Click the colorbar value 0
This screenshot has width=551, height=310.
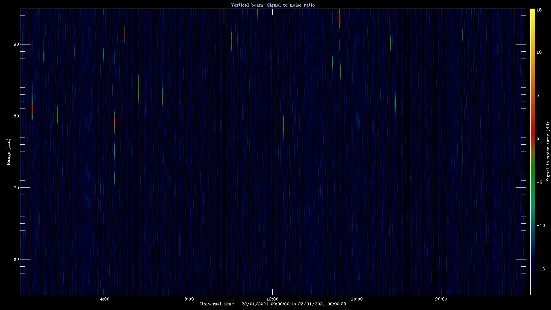pyautogui.click(x=538, y=139)
